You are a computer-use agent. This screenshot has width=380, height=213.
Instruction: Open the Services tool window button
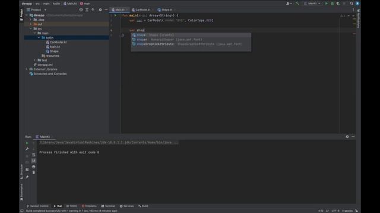[x=126, y=206]
